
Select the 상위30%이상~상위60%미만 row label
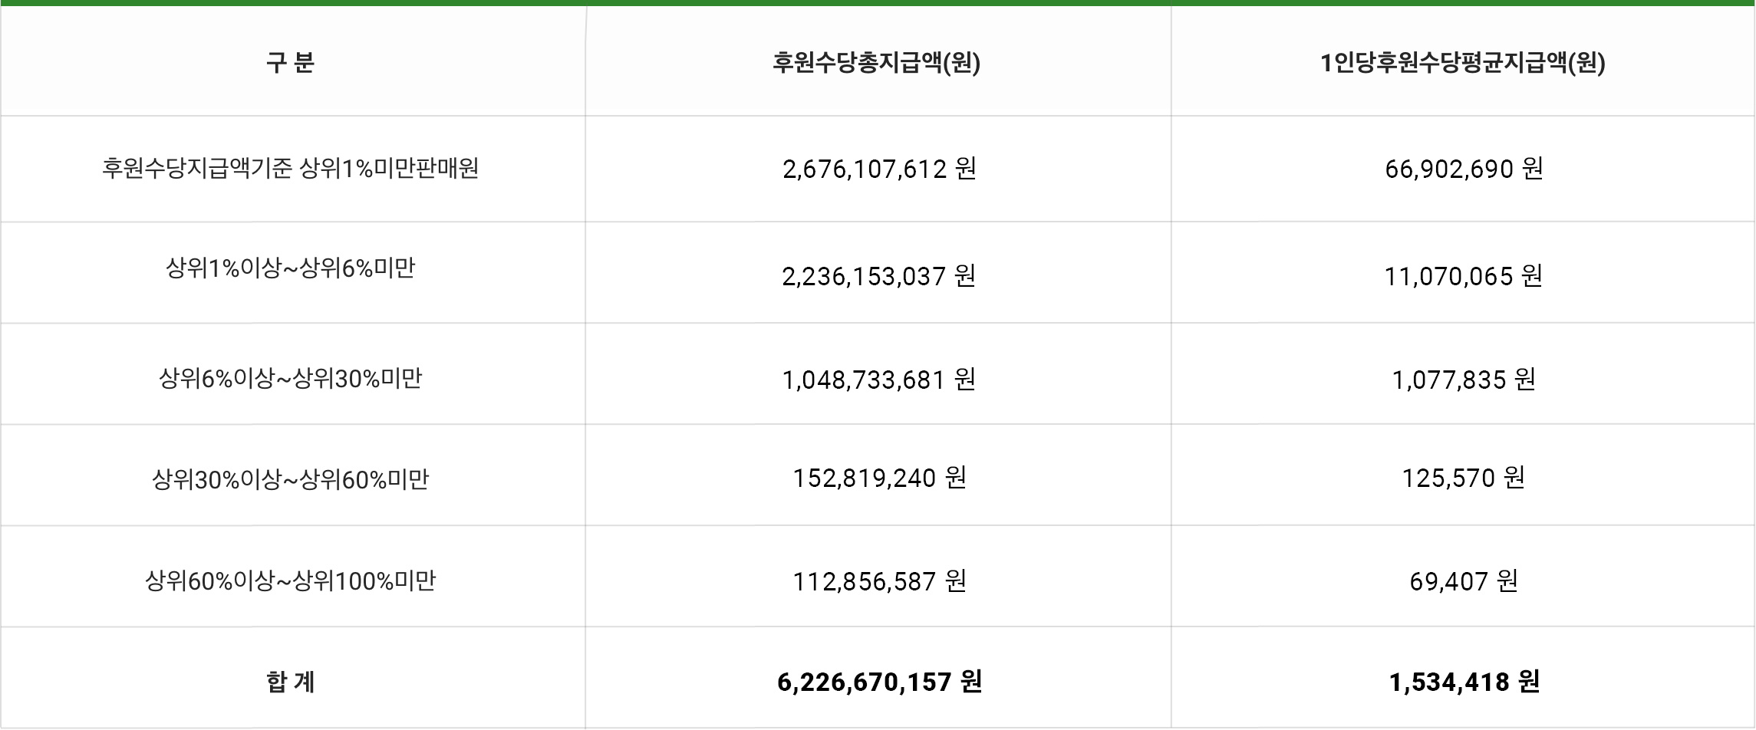point(290,480)
